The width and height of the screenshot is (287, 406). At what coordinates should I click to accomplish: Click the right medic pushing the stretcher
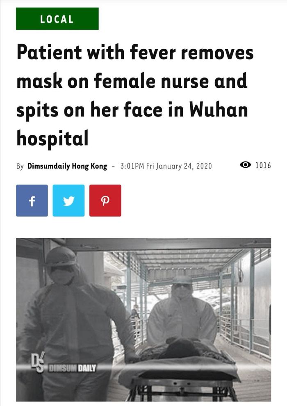182,311
